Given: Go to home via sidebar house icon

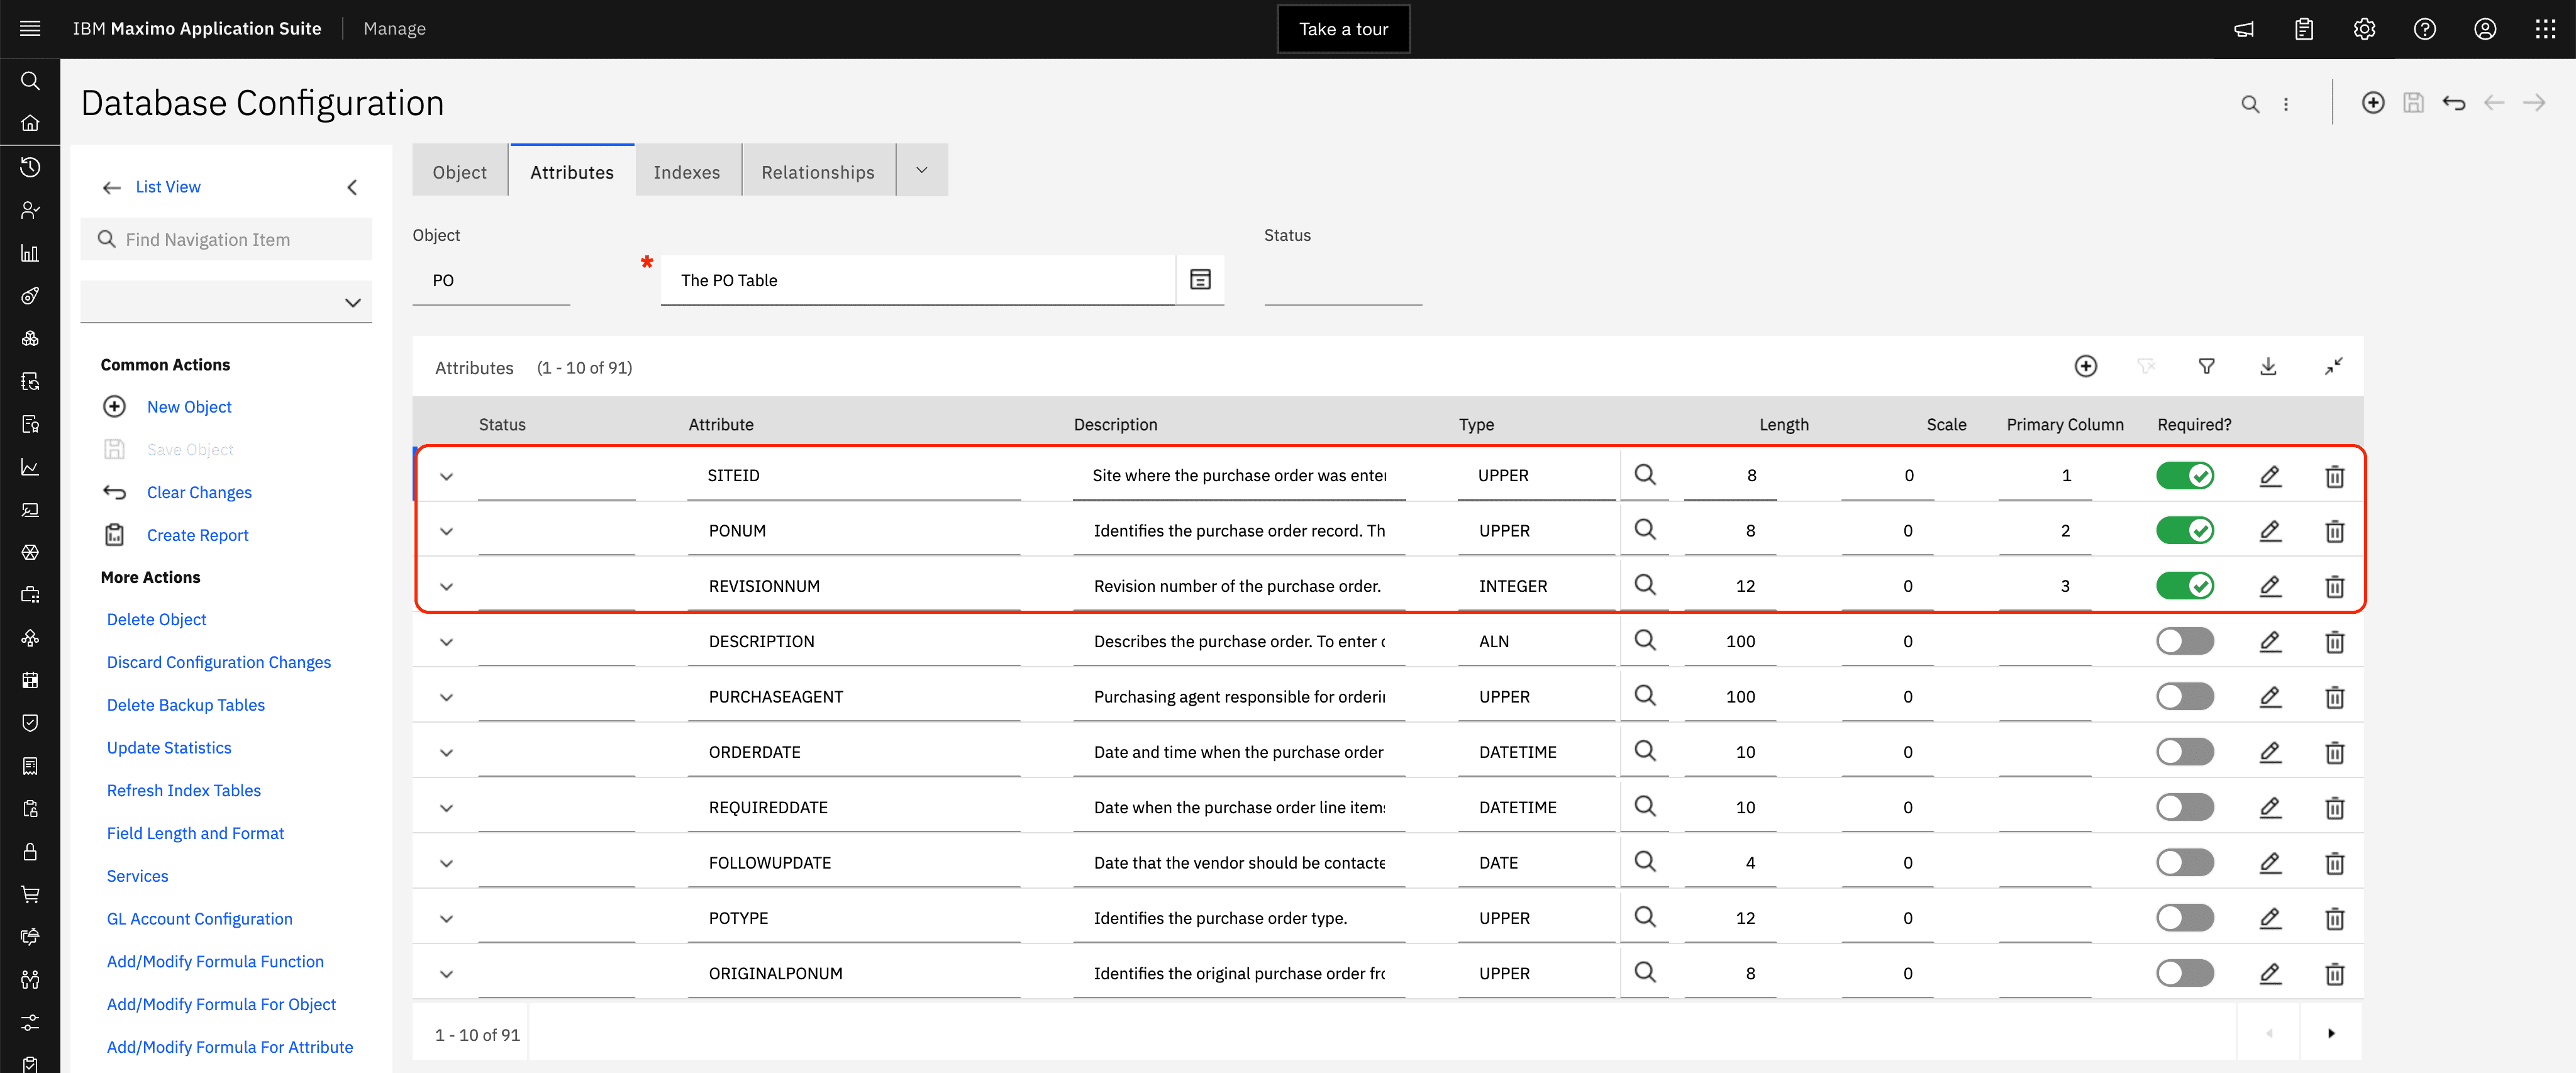Looking at the screenshot, I should pyautogui.click(x=30, y=123).
